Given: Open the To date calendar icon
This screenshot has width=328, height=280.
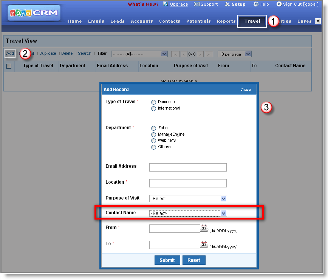Looking at the screenshot, I should [x=204, y=244].
